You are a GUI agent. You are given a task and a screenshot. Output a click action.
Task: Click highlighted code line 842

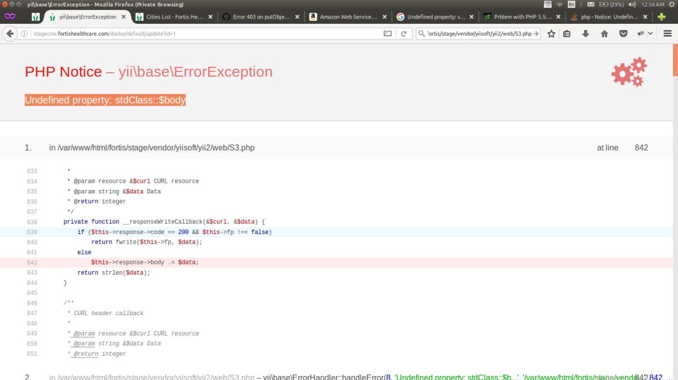pyautogui.click(x=336, y=262)
